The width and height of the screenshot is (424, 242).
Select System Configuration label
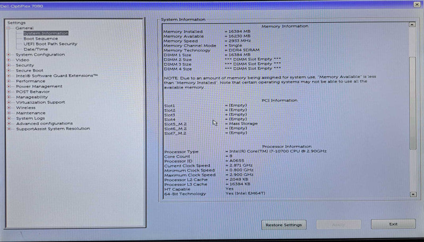[x=40, y=55]
